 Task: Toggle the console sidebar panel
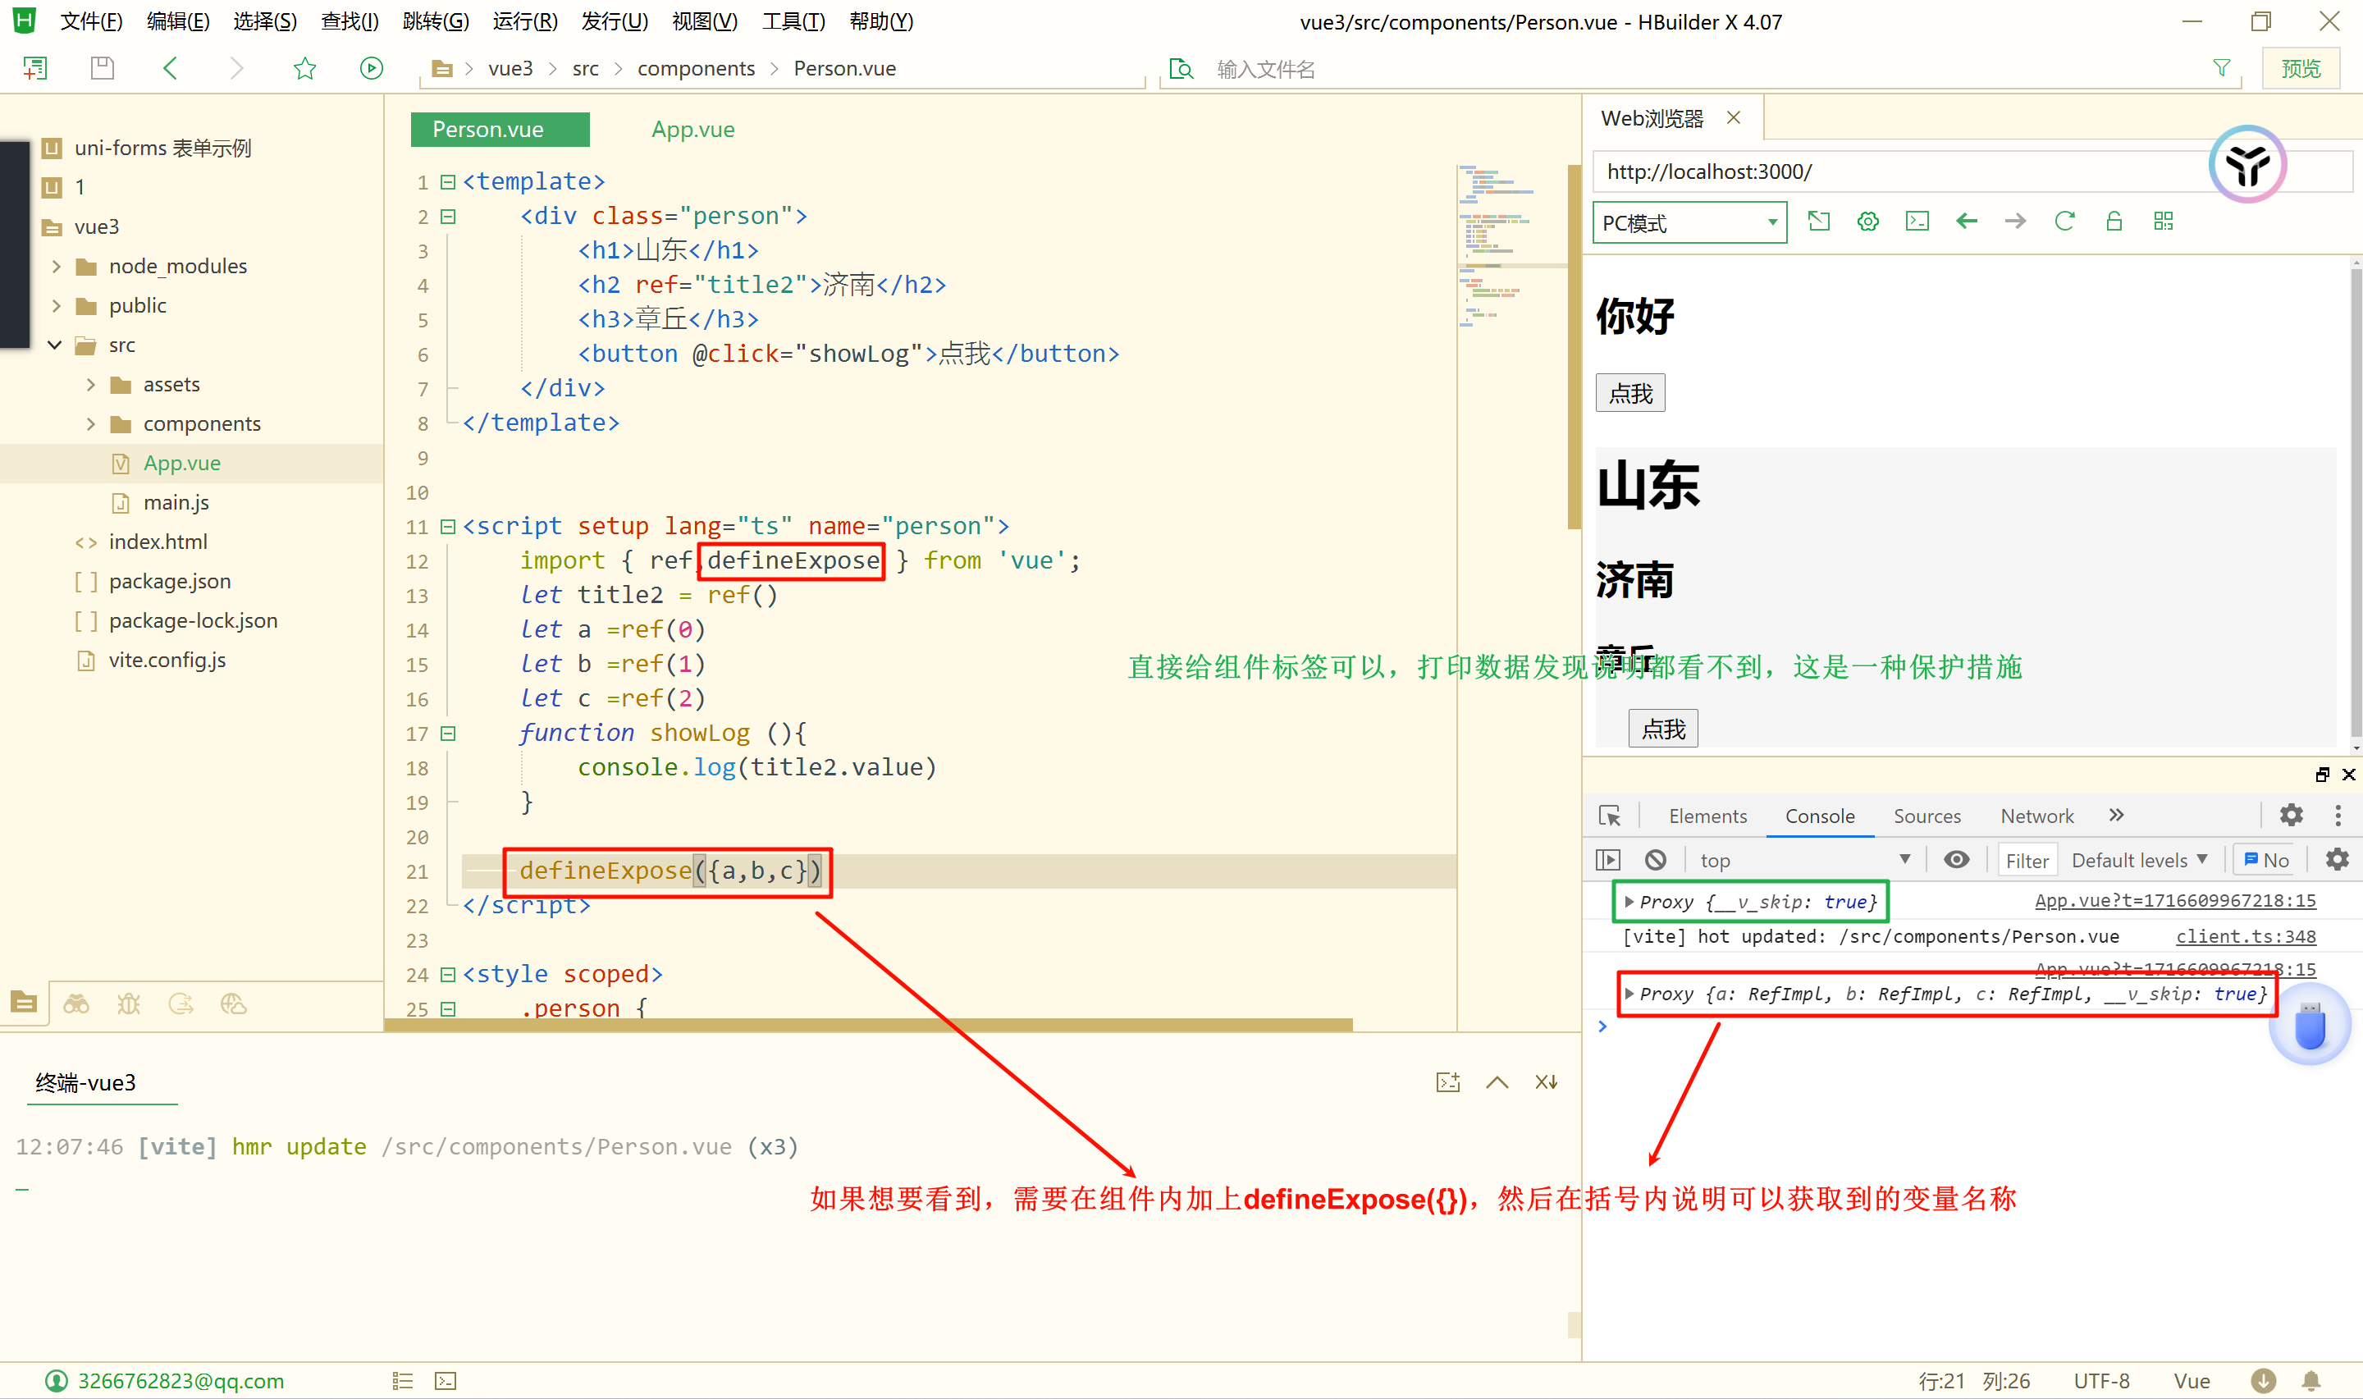coord(1608,860)
